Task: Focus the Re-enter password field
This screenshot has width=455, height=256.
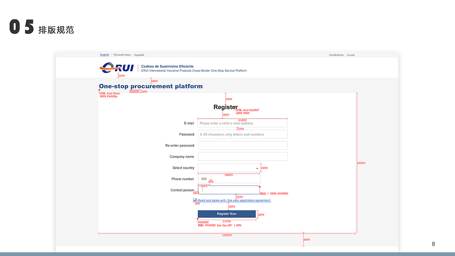Action: [242, 145]
